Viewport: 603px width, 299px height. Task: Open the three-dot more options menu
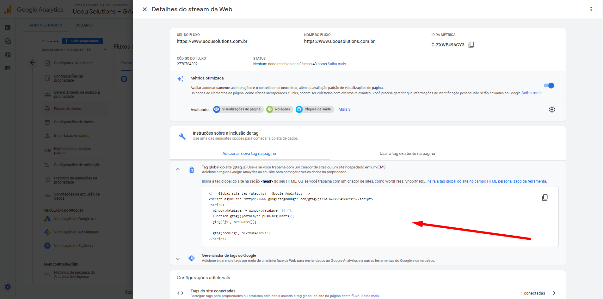591,9
